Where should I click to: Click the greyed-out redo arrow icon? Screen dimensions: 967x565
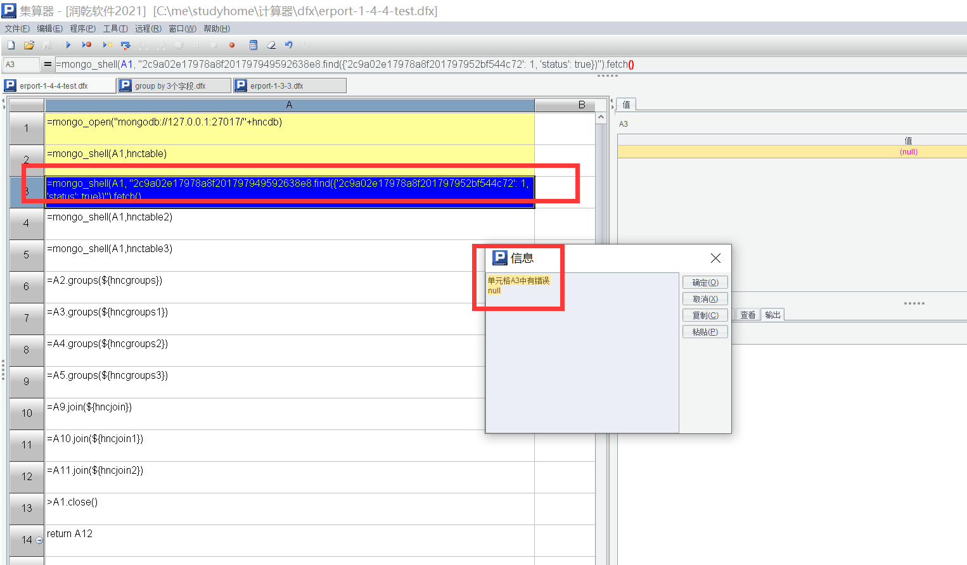(x=307, y=45)
